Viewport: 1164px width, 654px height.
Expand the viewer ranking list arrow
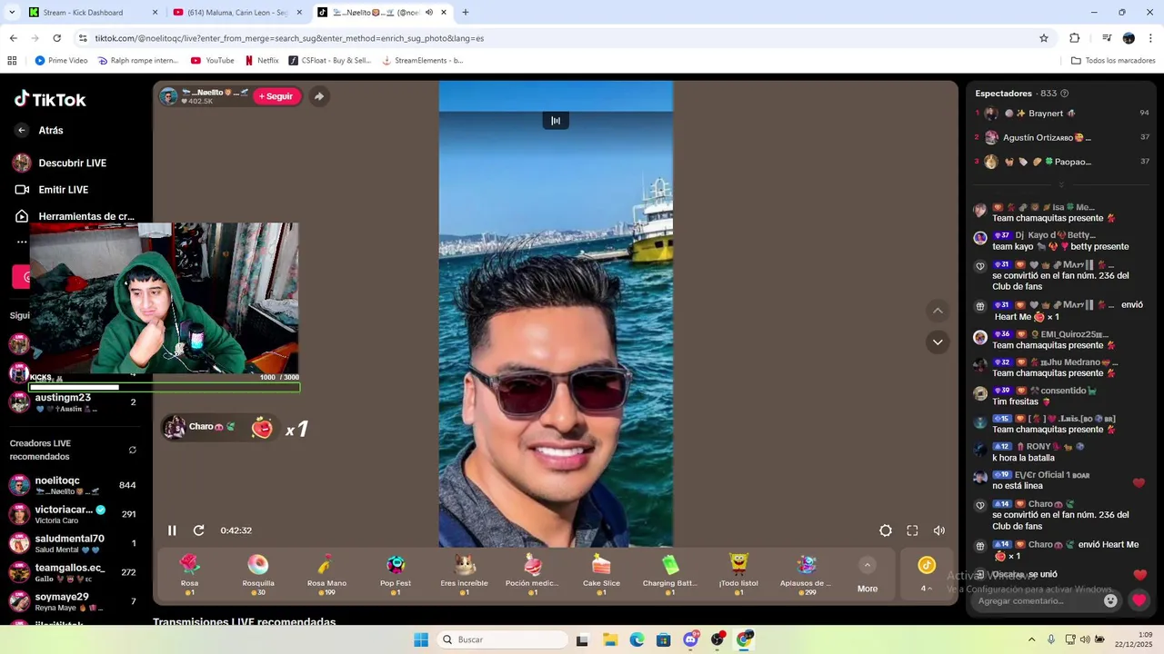tap(1060, 184)
